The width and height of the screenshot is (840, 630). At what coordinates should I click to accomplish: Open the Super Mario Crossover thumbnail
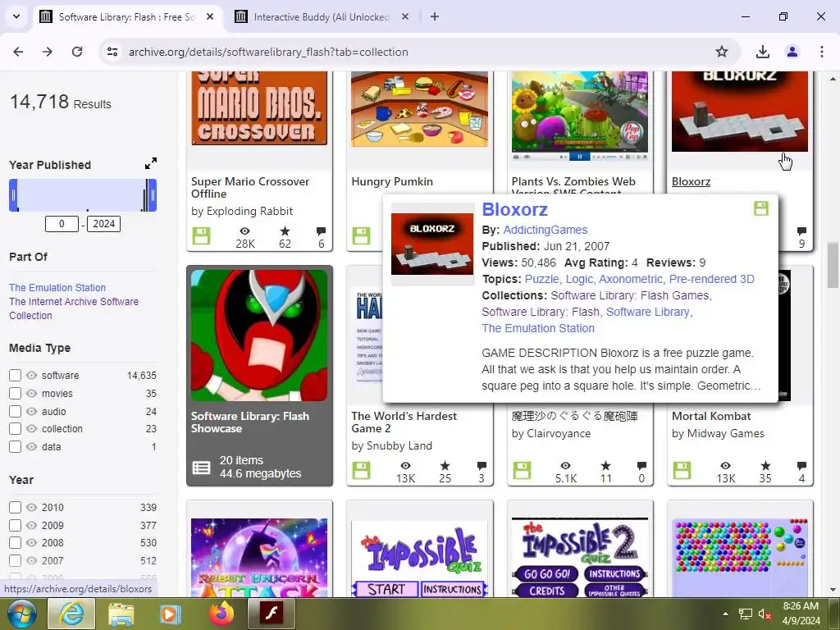(259, 108)
